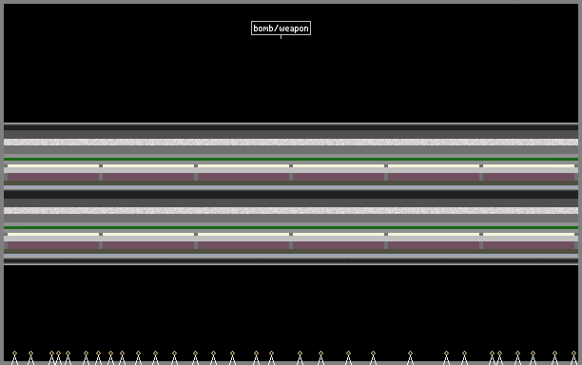582x365 pixels.
Task: Click the bomb/weapon label box
Action: coord(281,29)
